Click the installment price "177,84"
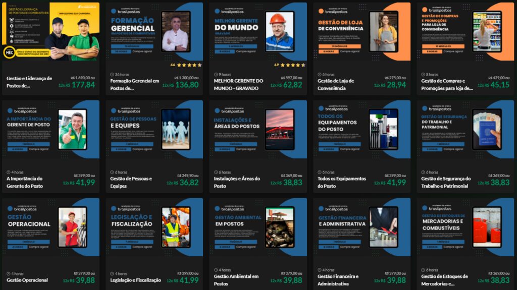The height and width of the screenshot is (290, 517). (83, 85)
